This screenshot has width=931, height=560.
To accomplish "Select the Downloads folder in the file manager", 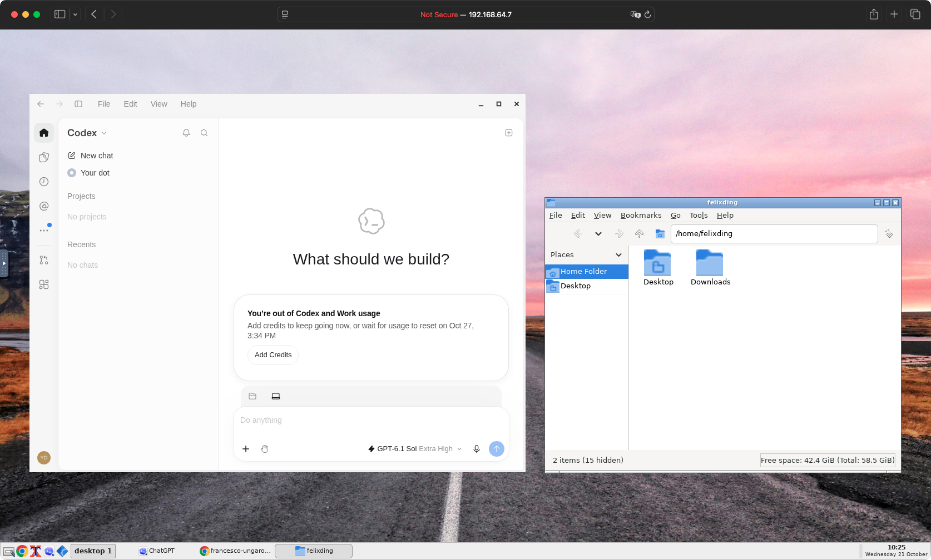I will [710, 268].
